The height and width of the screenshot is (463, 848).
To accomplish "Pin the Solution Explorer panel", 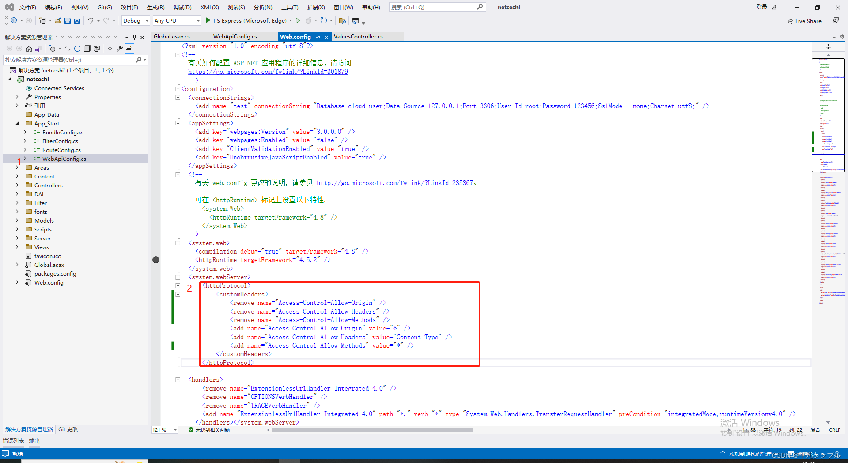I will [x=134, y=38].
